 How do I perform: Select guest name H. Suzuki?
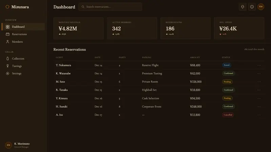(x=62, y=106)
